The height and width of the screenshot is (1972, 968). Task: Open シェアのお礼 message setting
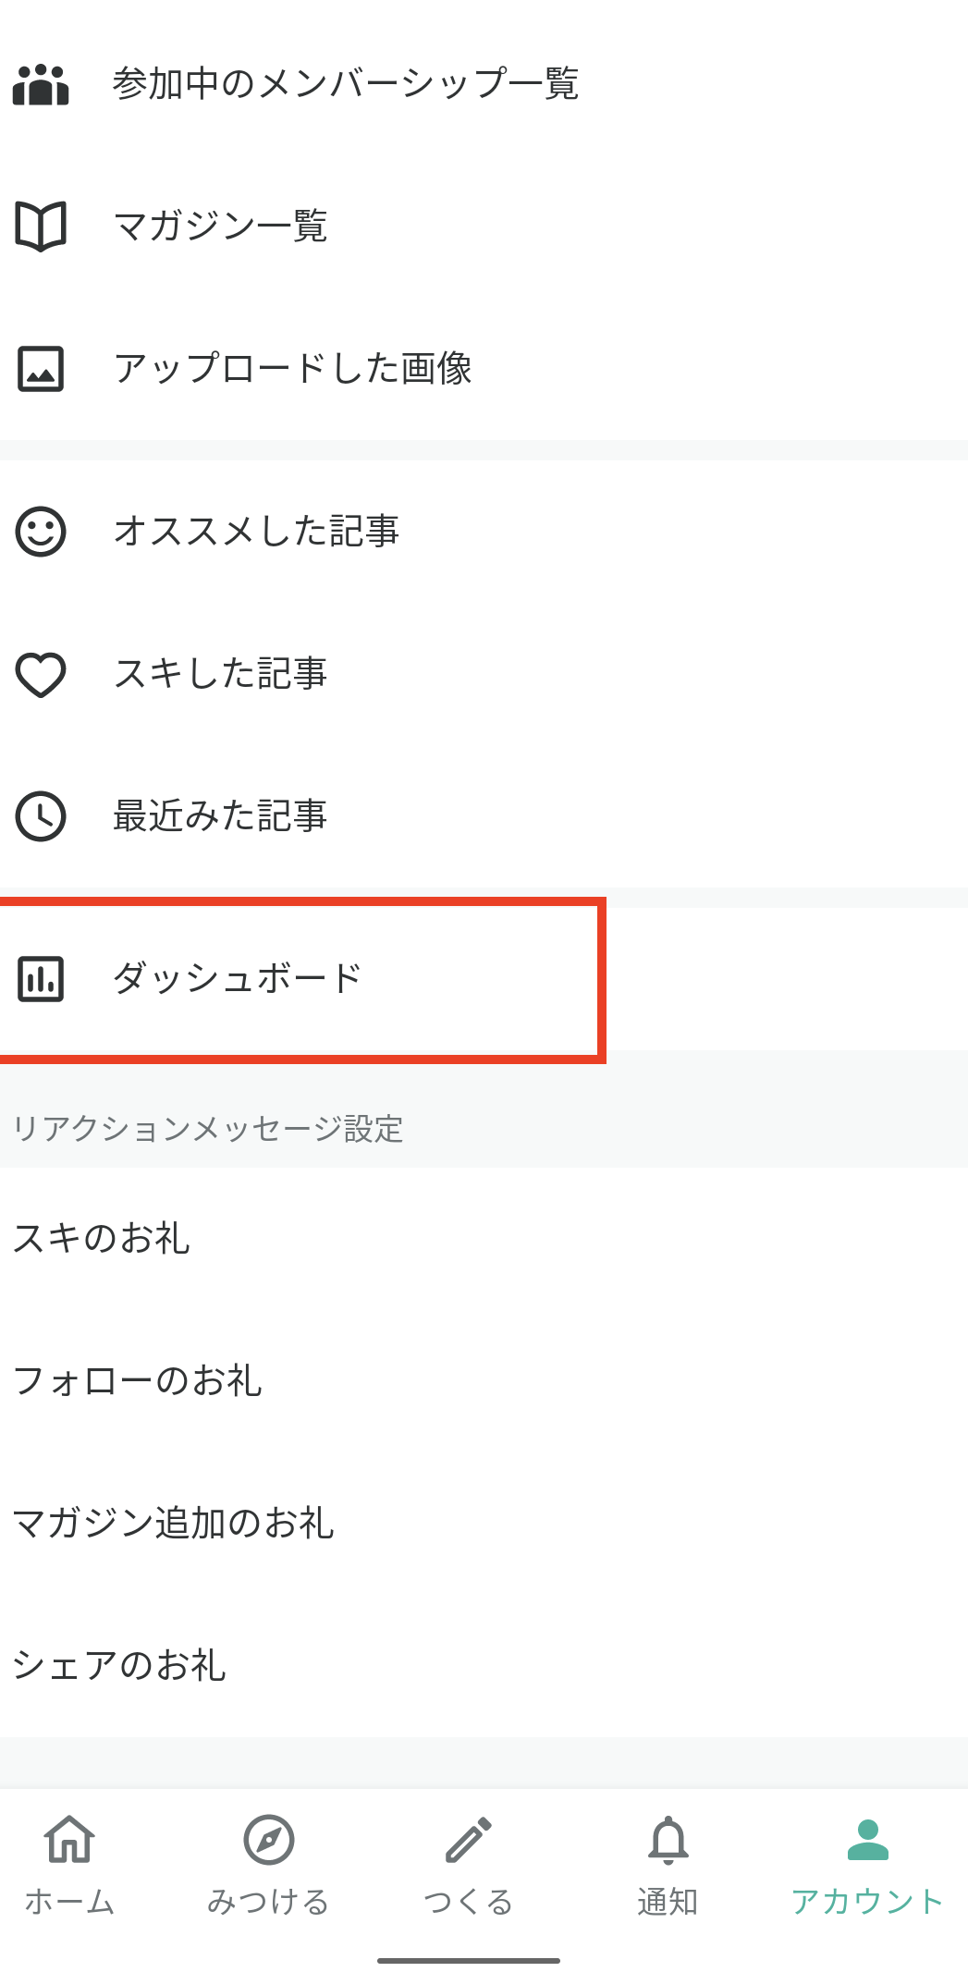coord(484,1665)
